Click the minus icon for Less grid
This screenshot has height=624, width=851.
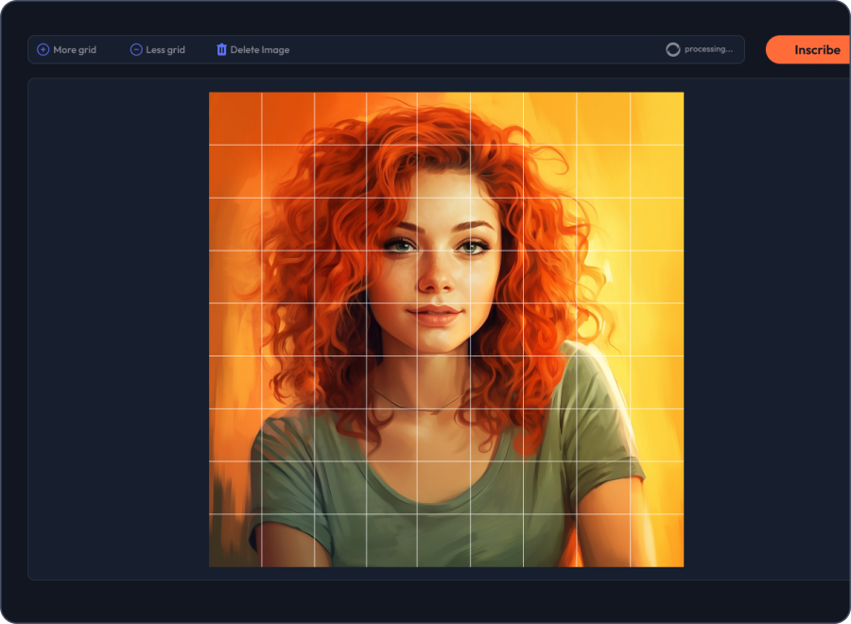click(x=136, y=49)
